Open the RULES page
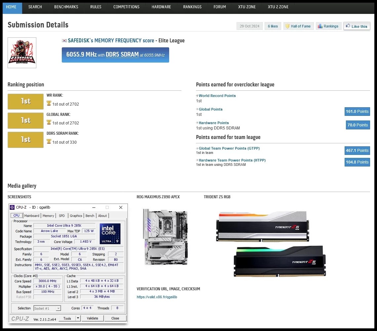The width and height of the screenshot is (377, 331). pyautogui.click(x=96, y=7)
